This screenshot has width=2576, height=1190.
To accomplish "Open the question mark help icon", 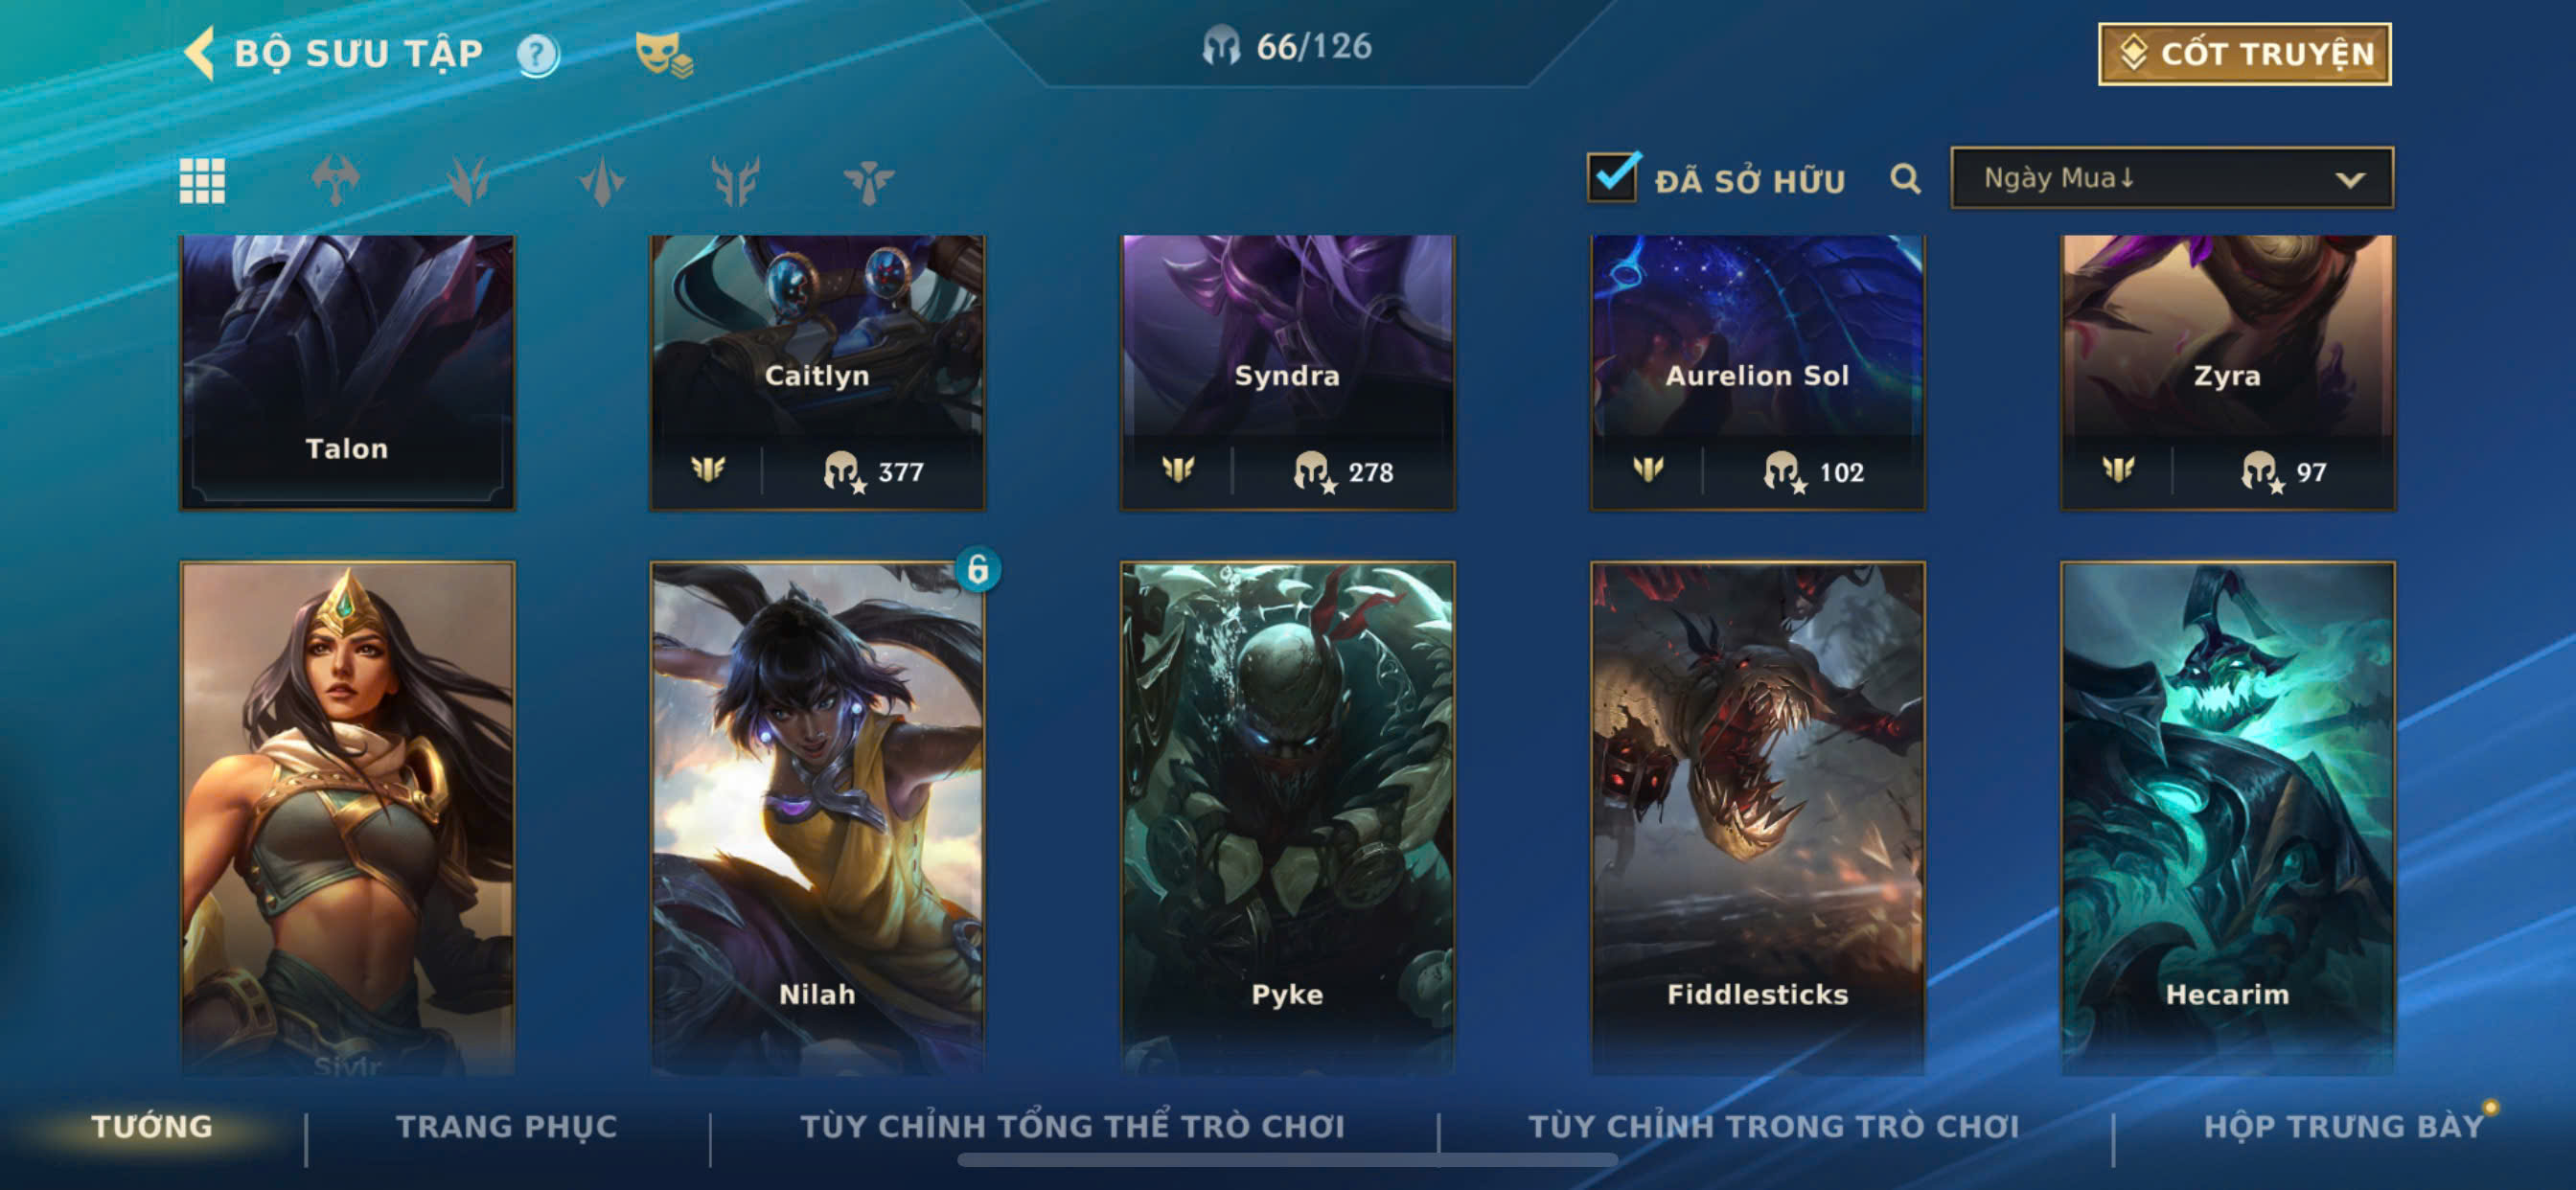I will (537, 54).
